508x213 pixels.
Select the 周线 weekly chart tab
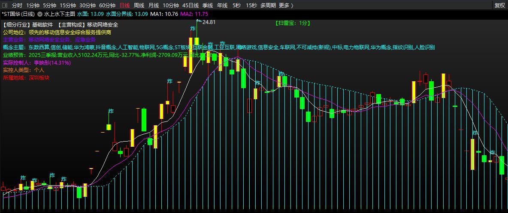tap(139, 6)
